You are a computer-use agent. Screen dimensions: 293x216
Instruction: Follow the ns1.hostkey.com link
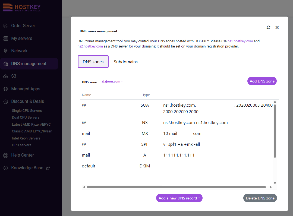pyautogui.click(x=240, y=41)
